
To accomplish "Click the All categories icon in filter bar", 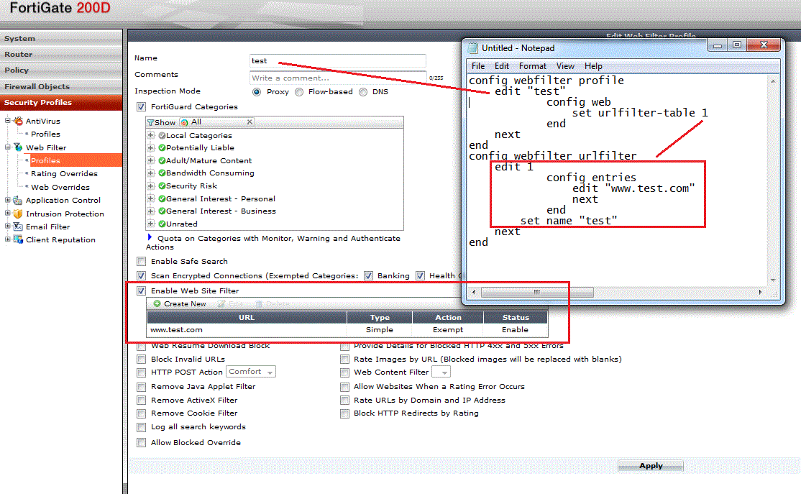I will (x=184, y=123).
